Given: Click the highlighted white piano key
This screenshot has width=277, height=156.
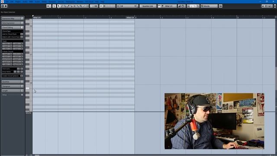Looking at the screenshot, I should pos(27,88).
